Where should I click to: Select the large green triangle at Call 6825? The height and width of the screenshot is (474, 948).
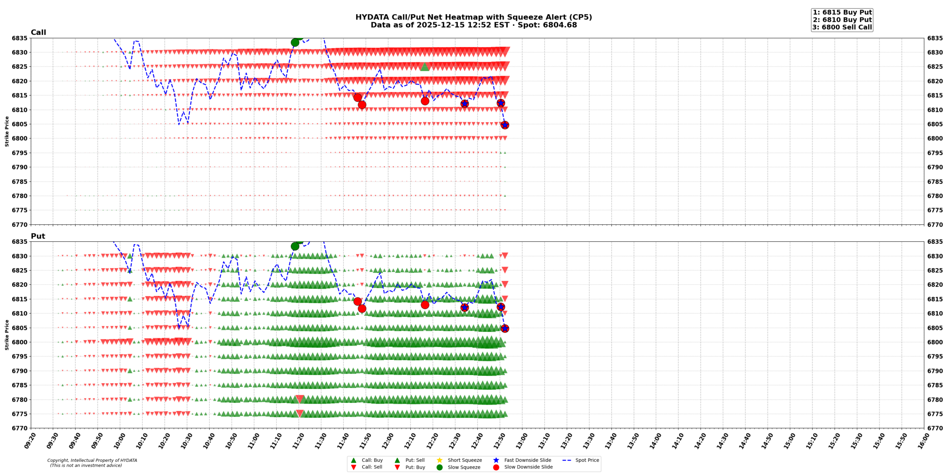[x=425, y=67]
